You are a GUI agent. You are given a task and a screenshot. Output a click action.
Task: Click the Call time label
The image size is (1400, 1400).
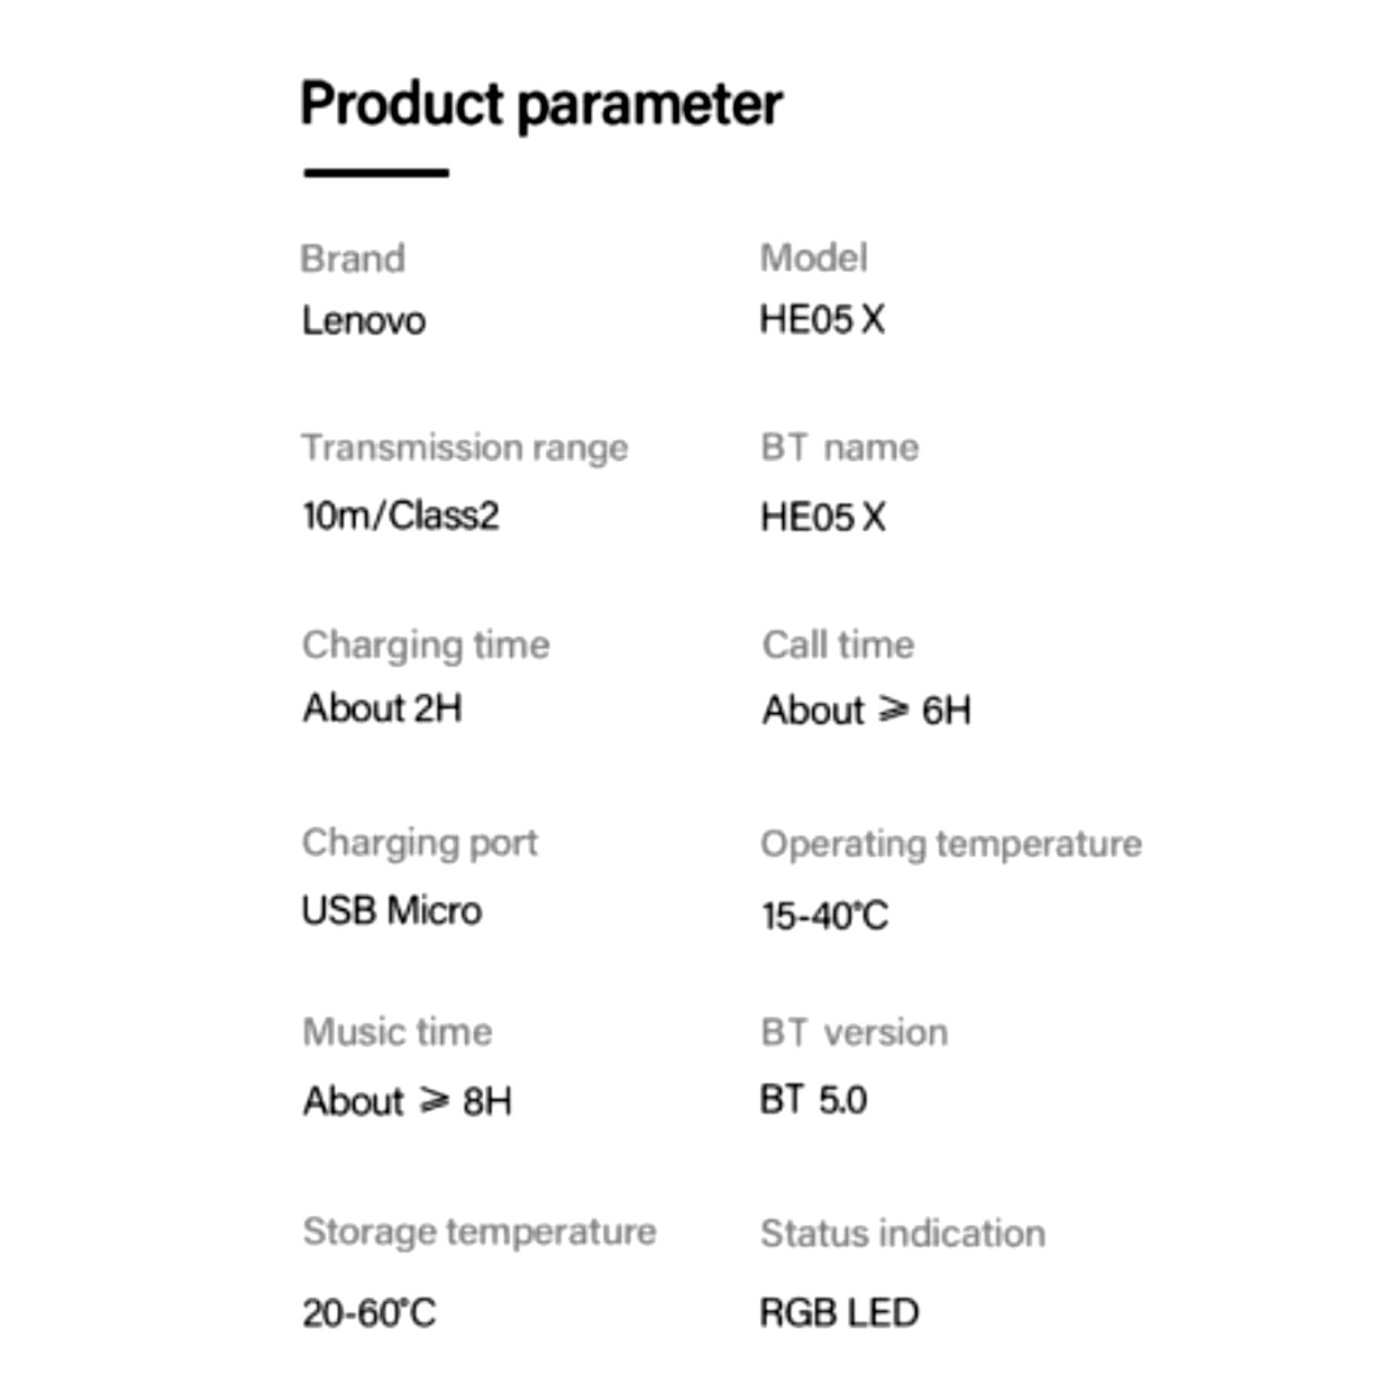click(x=838, y=645)
